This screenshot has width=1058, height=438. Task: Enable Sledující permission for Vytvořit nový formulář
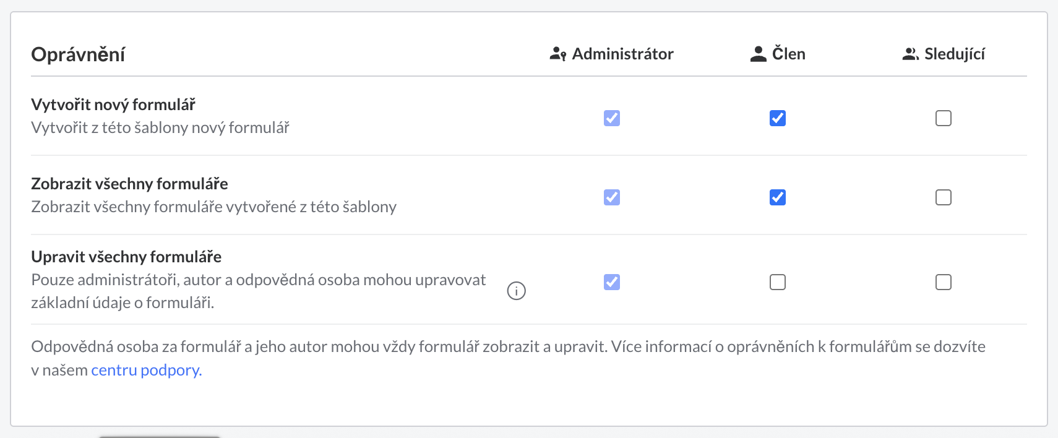click(943, 118)
